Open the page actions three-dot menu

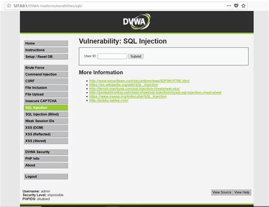pyautogui.click(x=229, y=6)
